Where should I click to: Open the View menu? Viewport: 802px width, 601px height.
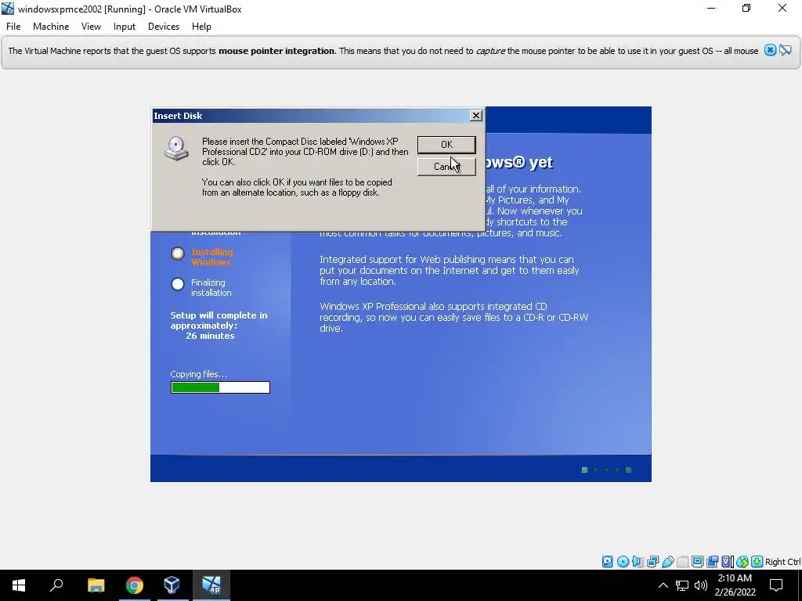tap(91, 27)
